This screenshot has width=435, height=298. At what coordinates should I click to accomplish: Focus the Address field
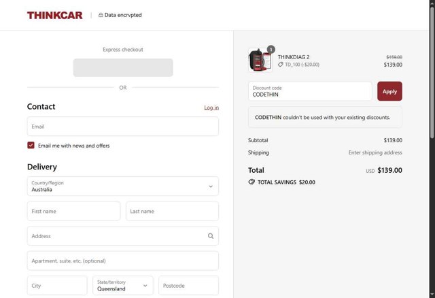(123, 236)
